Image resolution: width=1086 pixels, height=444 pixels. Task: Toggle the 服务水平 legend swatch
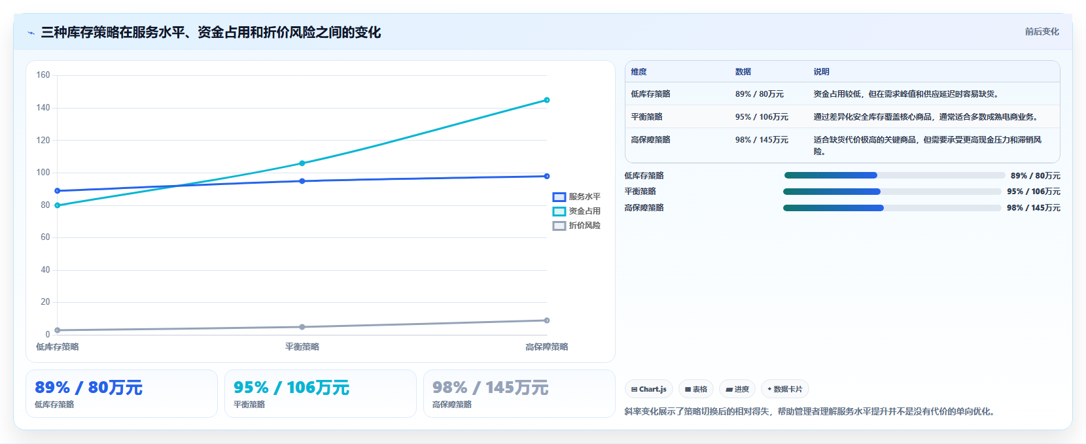tap(559, 197)
